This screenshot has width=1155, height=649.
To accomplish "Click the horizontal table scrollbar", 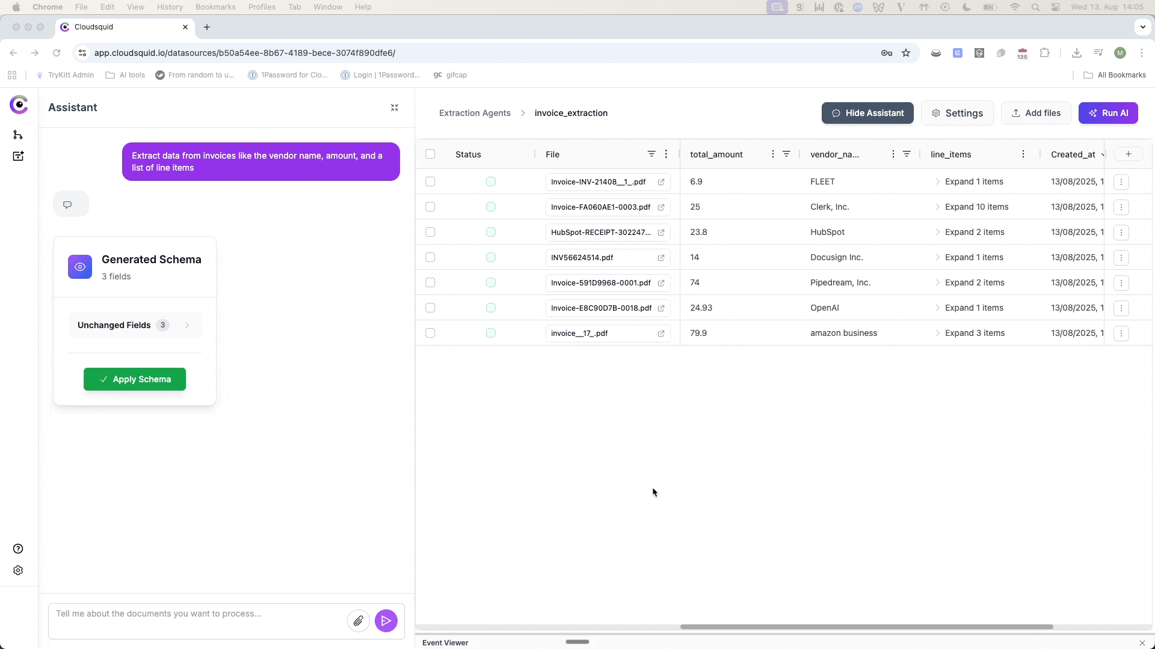I will click(x=866, y=627).
